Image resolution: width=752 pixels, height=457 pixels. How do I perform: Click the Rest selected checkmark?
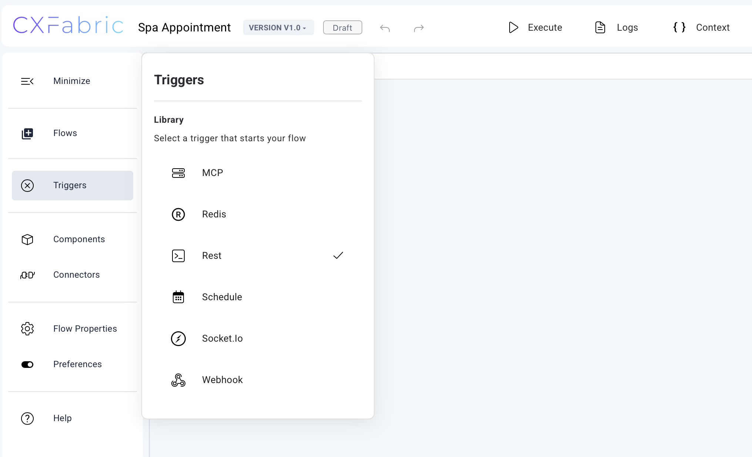[x=338, y=255]
